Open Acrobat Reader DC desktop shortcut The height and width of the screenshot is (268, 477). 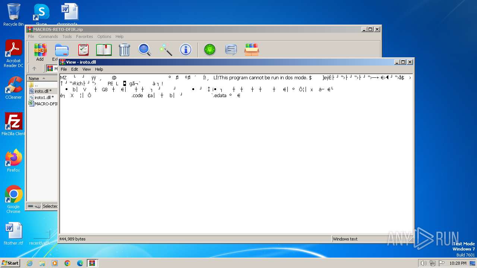pos(13,54)
